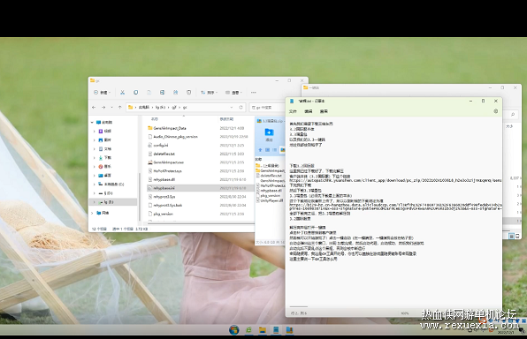Screen dimensions: 527x339
Task: Click the Date modified column header
Action: pyautogui.click(x=226, y=119)
